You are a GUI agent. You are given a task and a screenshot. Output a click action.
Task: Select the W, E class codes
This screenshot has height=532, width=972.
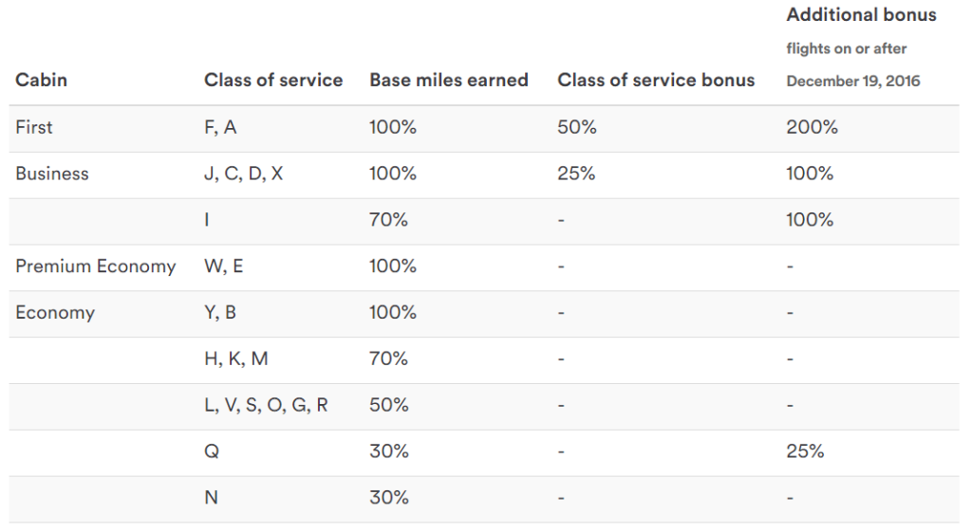pos(224,266)
